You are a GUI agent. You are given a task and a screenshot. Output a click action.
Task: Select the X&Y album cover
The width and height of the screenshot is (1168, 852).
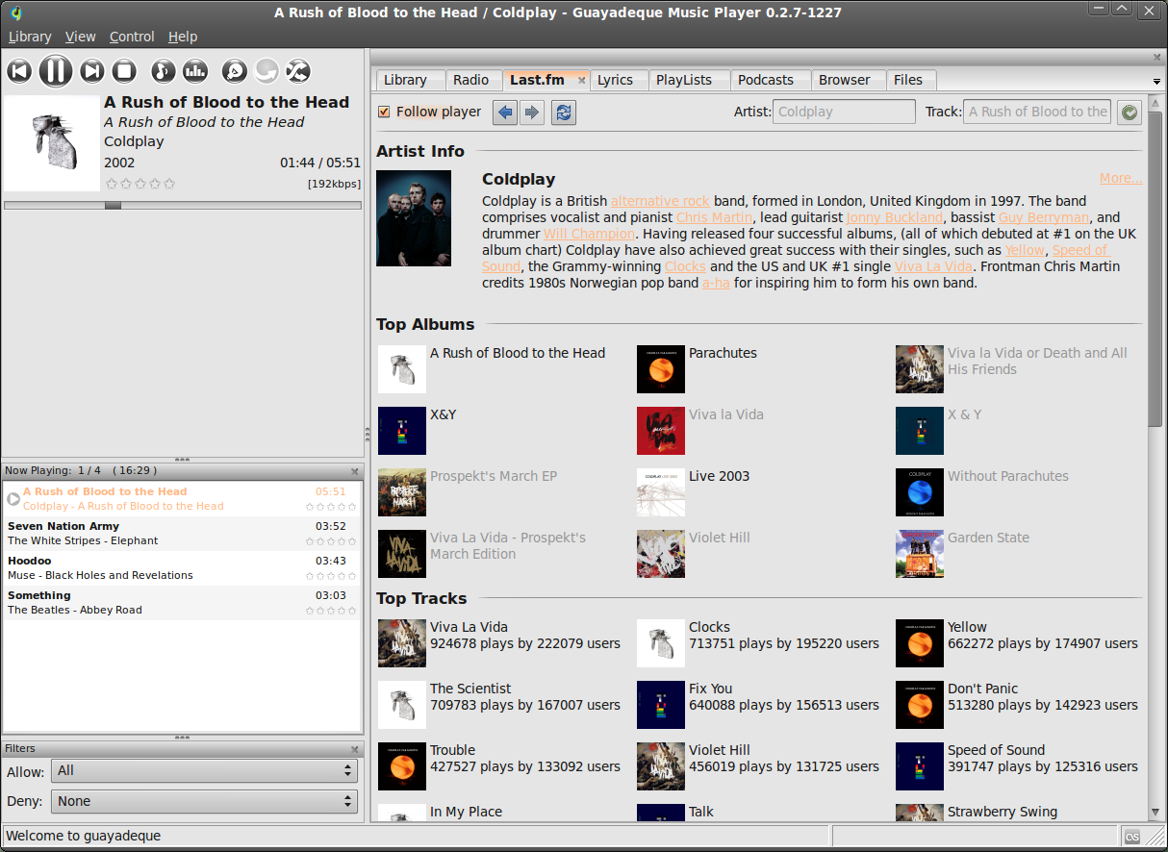click(402, 431)
